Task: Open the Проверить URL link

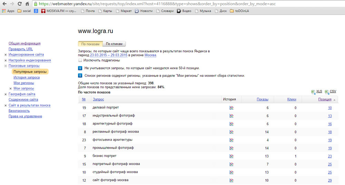Action: 21,49
